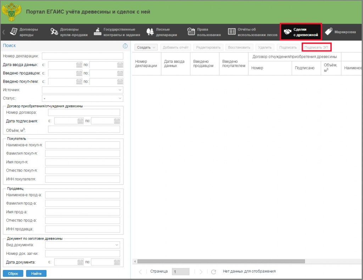Select the Сделки с древесиной tab
Viewport: 363px width, 280px height.
point(301,32)
